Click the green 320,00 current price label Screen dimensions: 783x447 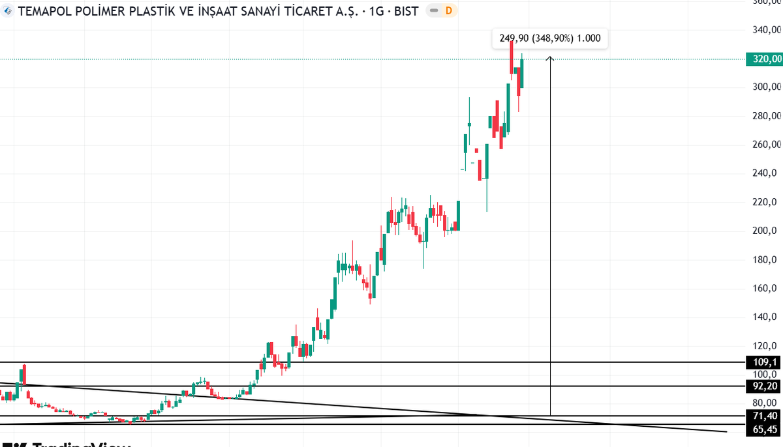[x=763, y=59]
